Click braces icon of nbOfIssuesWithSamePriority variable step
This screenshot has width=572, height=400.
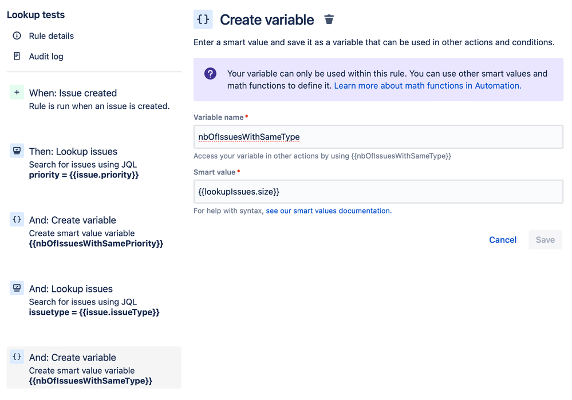pyautogui.click(x=17, y=220)
